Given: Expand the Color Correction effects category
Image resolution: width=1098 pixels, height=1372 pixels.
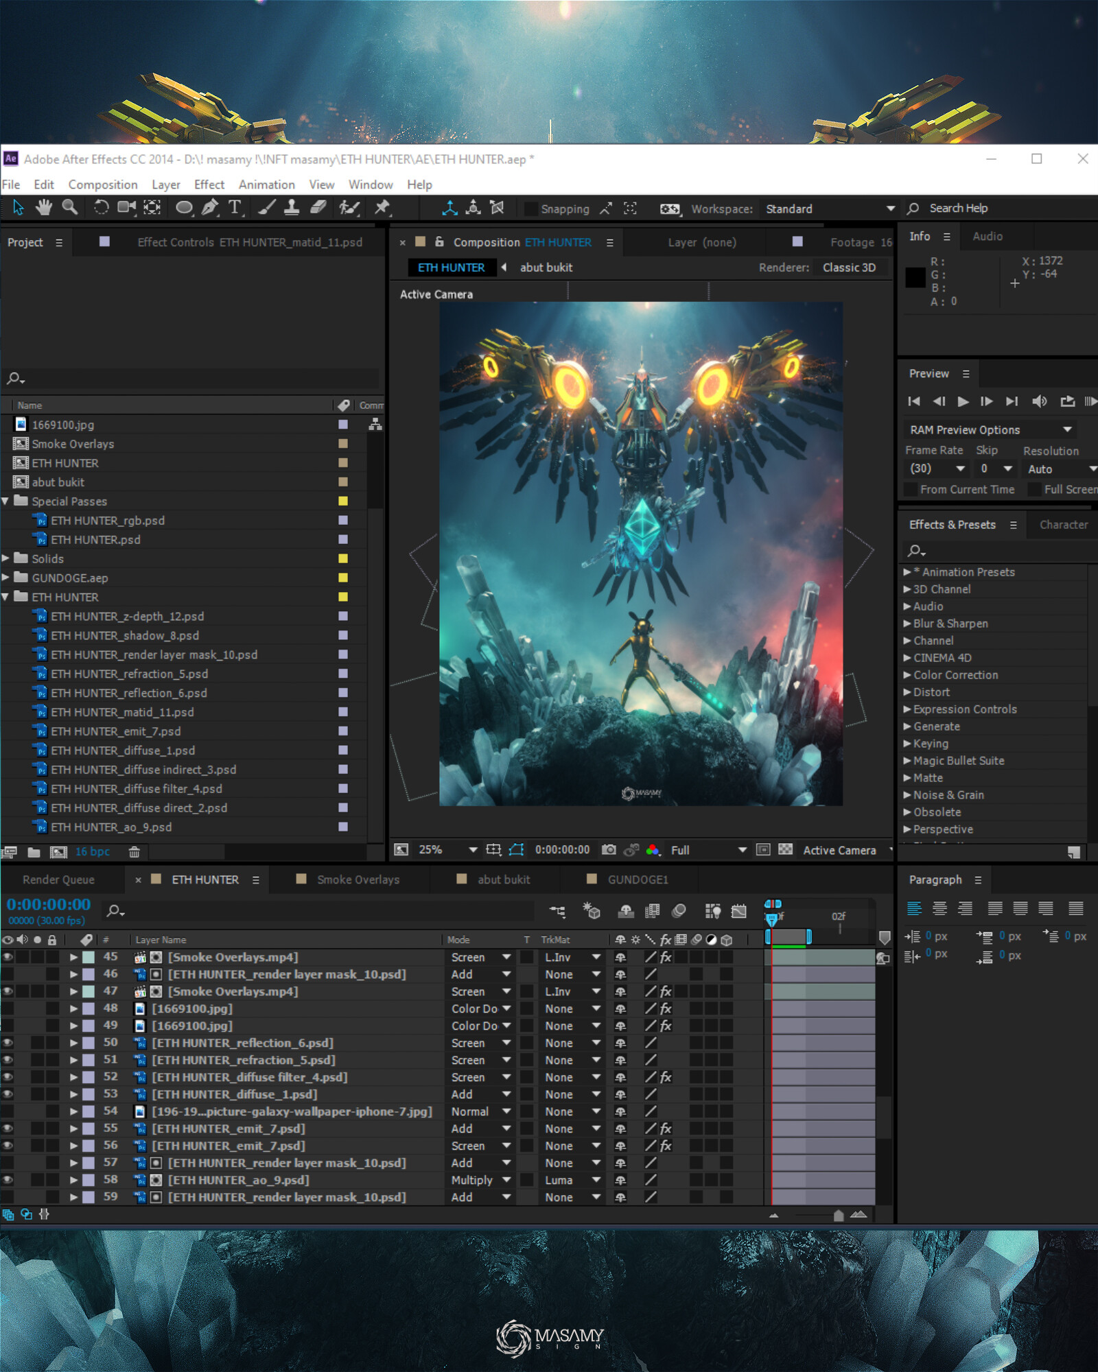Looking at the screenshot, I should pos(907,675).
